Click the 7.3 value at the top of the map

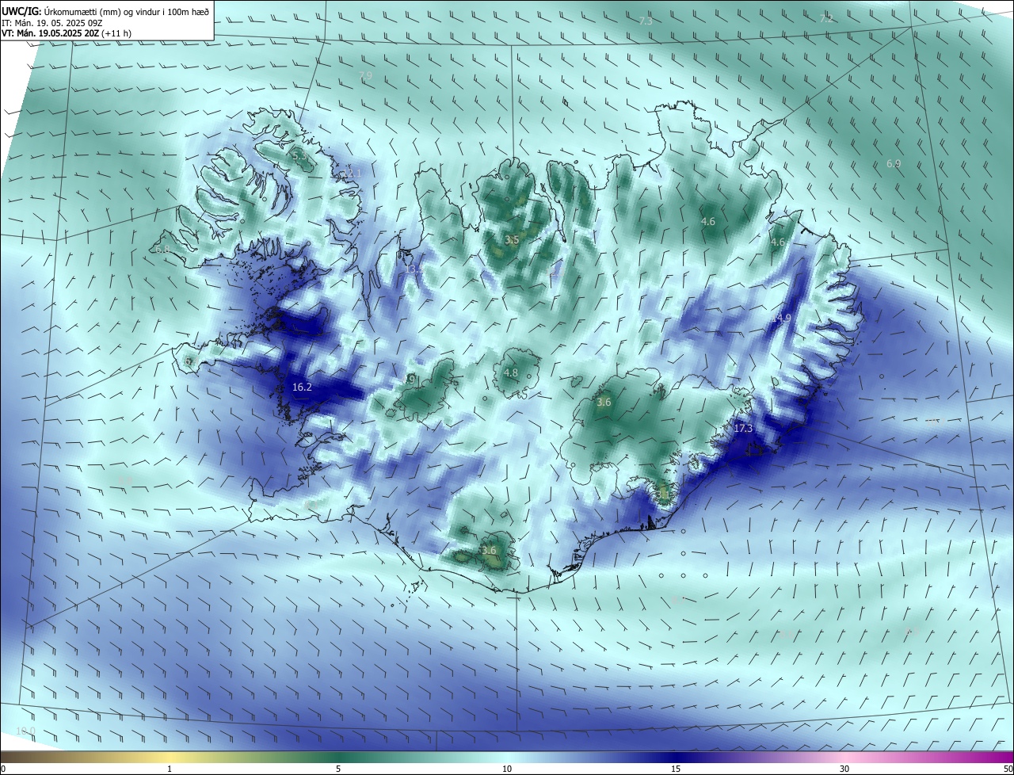(x=646, y=21)
